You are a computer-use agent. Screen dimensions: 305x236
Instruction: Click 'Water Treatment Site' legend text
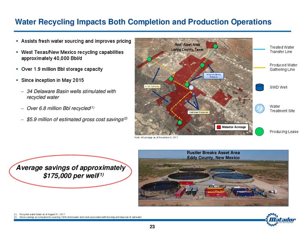click(x=282, y=109)
